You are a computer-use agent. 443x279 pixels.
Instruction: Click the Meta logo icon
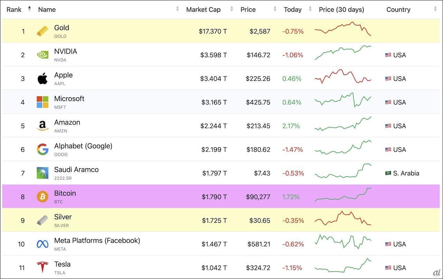(x=43, y=244)
